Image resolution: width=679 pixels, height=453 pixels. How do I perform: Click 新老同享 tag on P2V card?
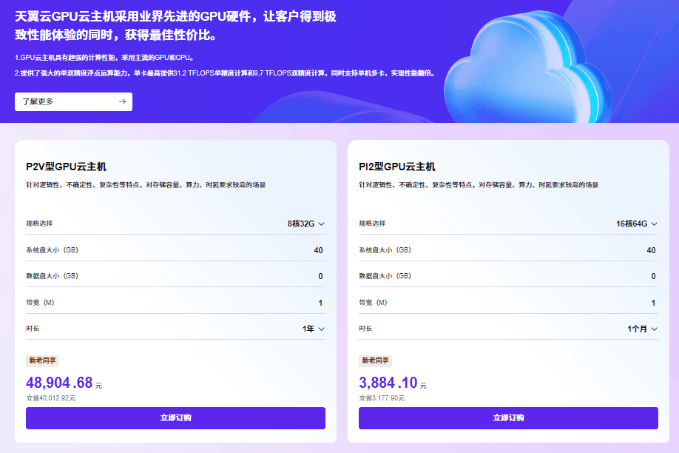coord(42,360)
